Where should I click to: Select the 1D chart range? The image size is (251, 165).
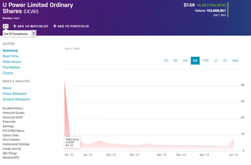click(166, 61)
